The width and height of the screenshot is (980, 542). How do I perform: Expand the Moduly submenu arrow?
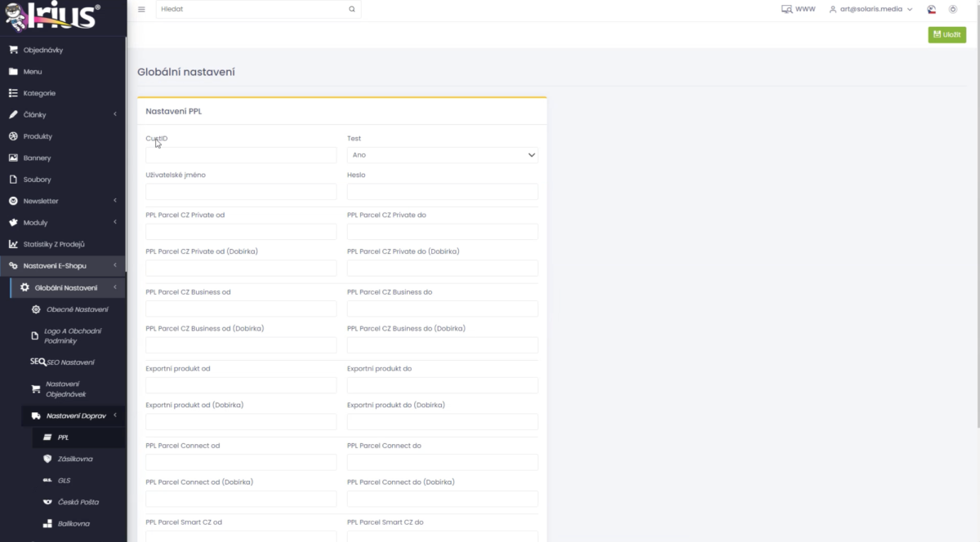(115, 222)
